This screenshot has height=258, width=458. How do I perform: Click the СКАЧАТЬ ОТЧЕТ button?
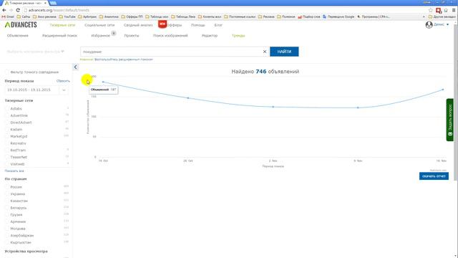tap(434, 176)
